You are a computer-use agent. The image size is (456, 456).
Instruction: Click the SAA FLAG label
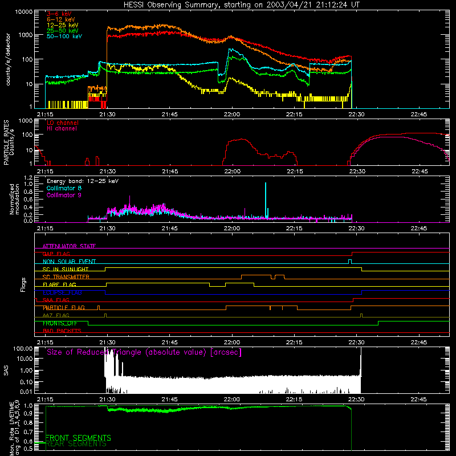(x=56, y=300)
